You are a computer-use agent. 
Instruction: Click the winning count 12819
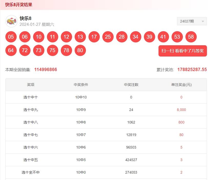[x=131, y=135]
